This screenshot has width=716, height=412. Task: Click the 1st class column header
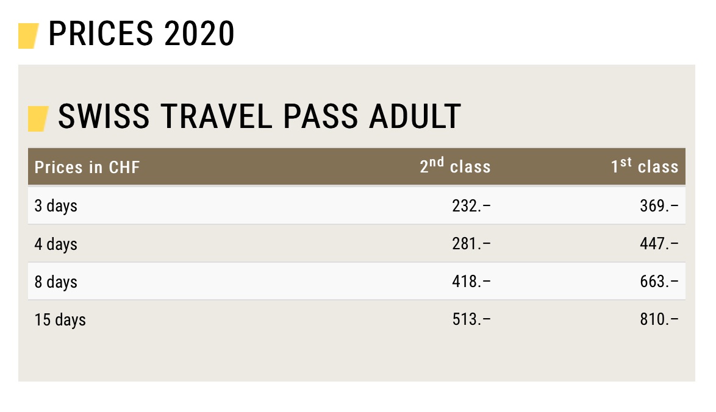645,166
